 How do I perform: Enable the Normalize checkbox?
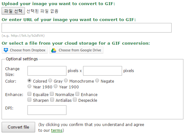point(52,94)
